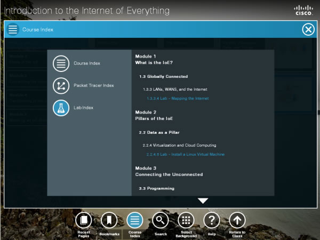Select the Course Index sidebar icon
Viewport: 320px width, 240px height.
[61, 63]
